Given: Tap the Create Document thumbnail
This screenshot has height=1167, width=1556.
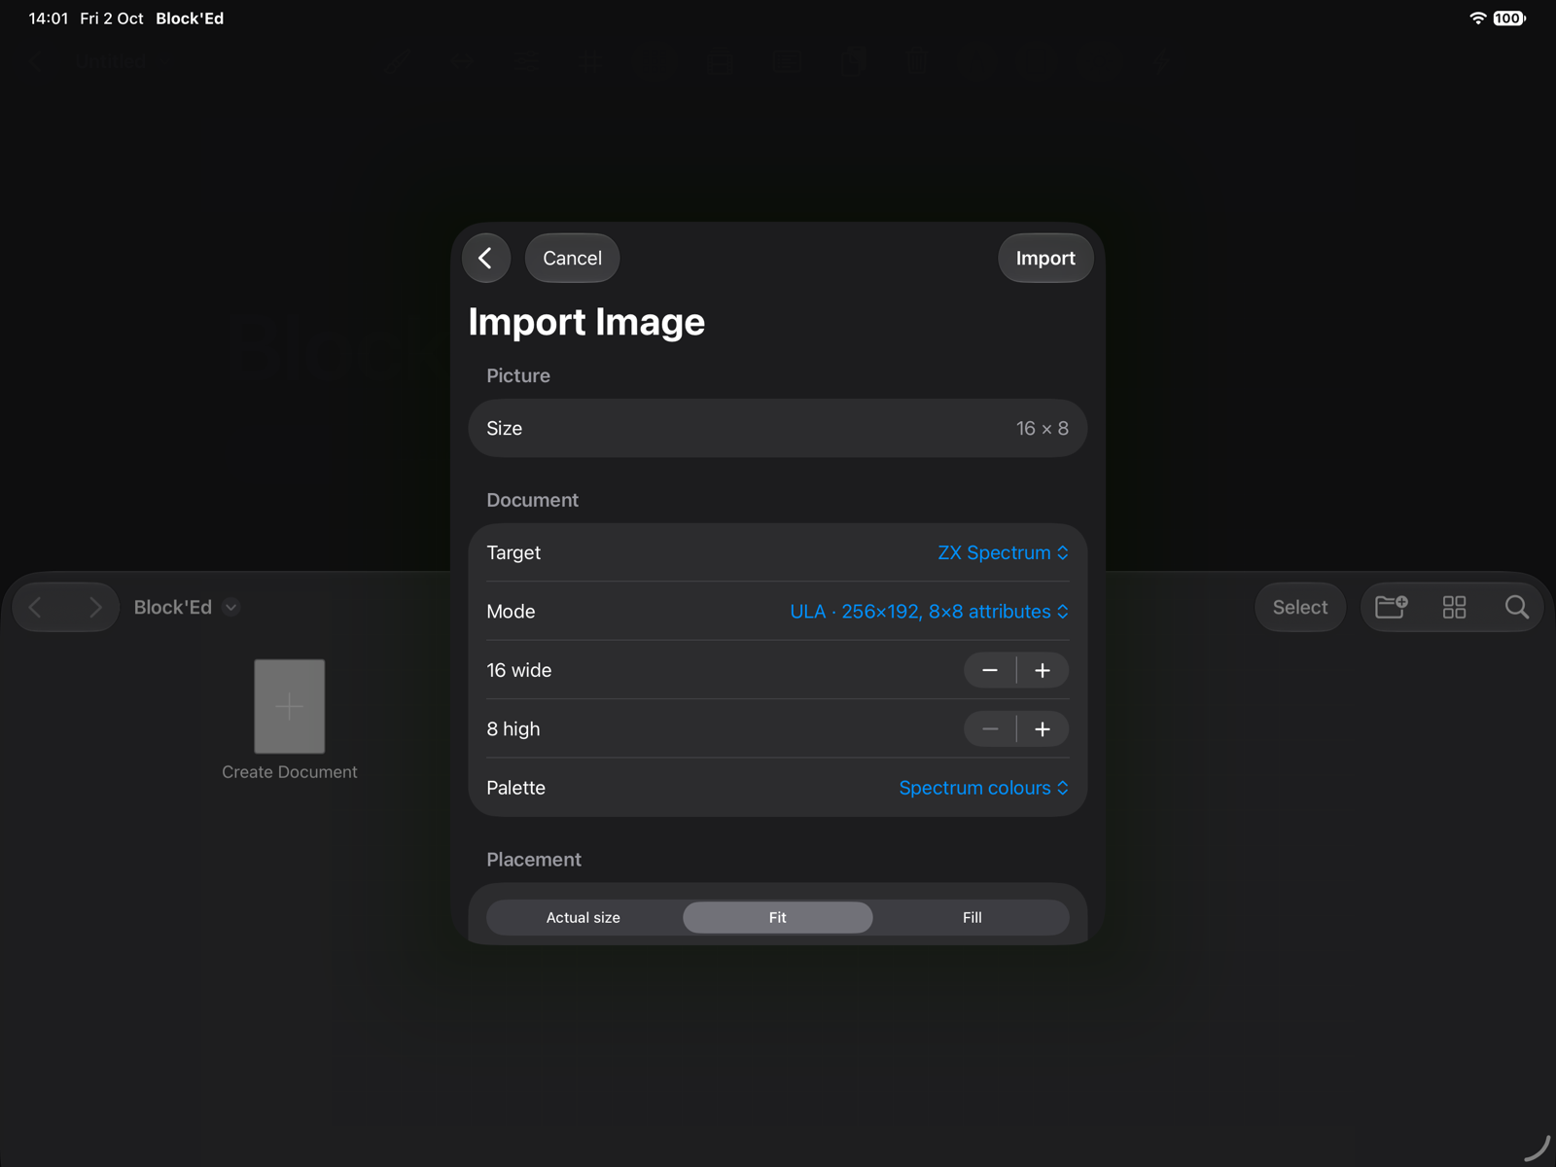Looking at the screenshot, I should [290, 706].
